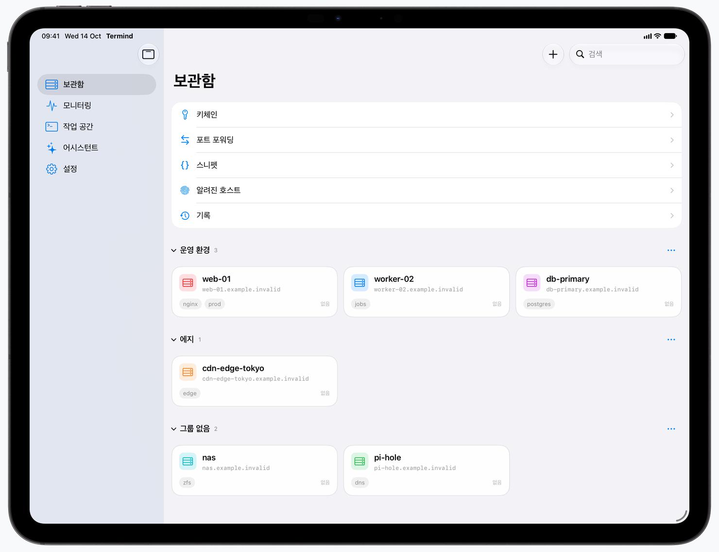Open the more options menu for 그룹 없음
Image resolution: width=719 pixels, height=552 pixels.
point(671,429)
